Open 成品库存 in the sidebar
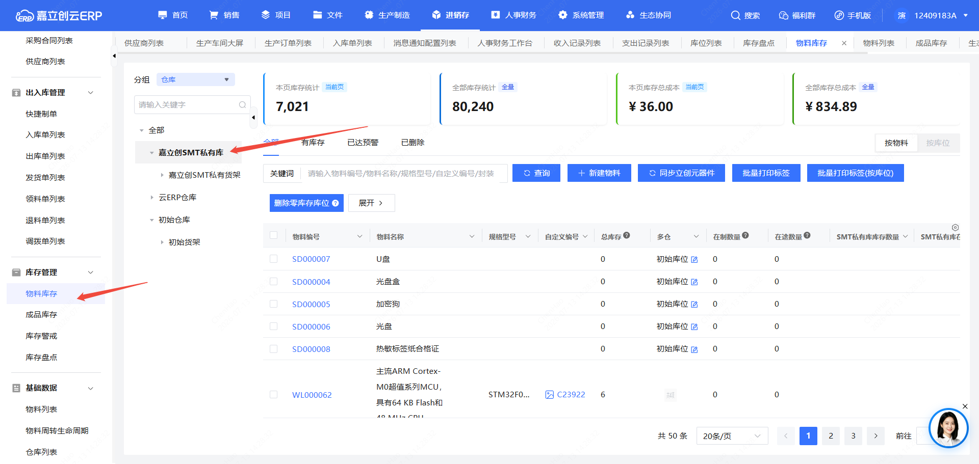Screen dimensions: 979x464 [x=41, y=315]
